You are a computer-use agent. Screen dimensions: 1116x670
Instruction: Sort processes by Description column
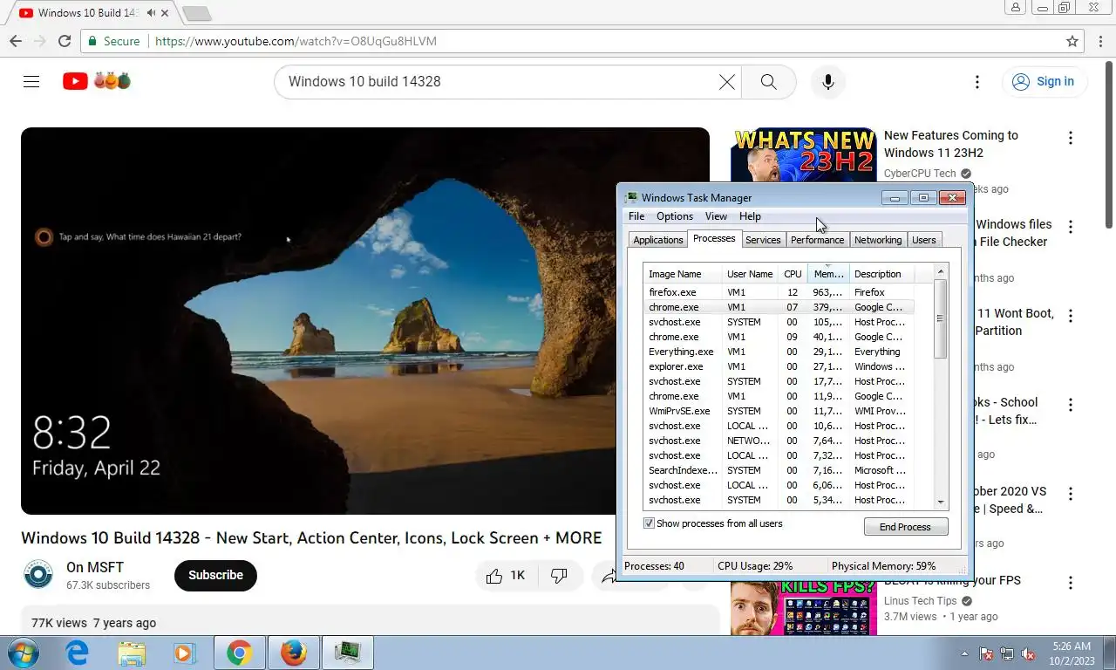pyautogui.click(x=881, y=274)
